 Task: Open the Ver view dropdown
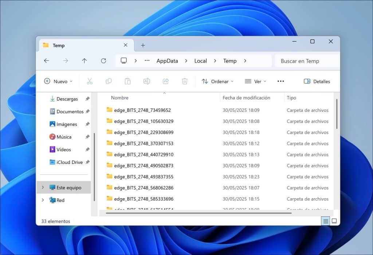tap(255, 81)
